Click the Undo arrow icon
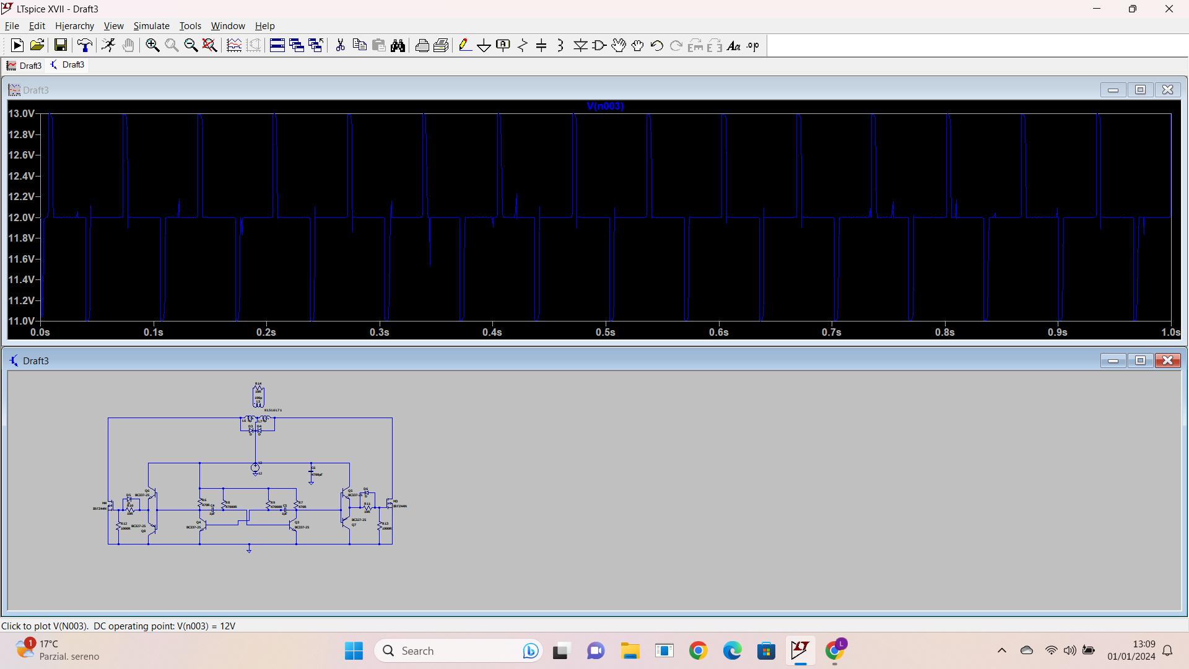 pos(657,45)
